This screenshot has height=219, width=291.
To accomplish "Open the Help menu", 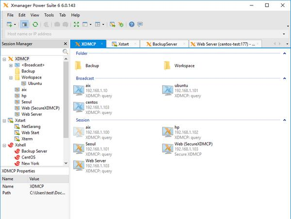I will pyautogui.click(x=75, y=15).
